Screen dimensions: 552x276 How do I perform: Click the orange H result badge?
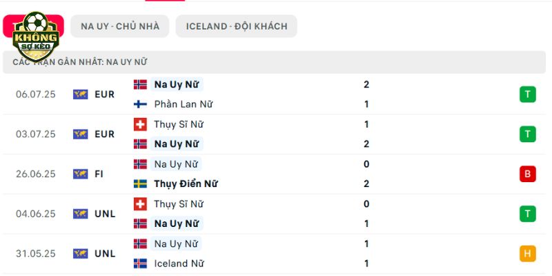[527, 253]
